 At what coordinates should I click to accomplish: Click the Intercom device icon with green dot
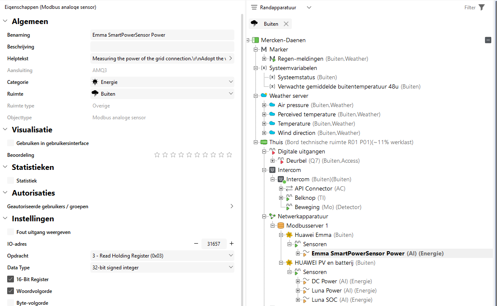(x=282, y=180)
